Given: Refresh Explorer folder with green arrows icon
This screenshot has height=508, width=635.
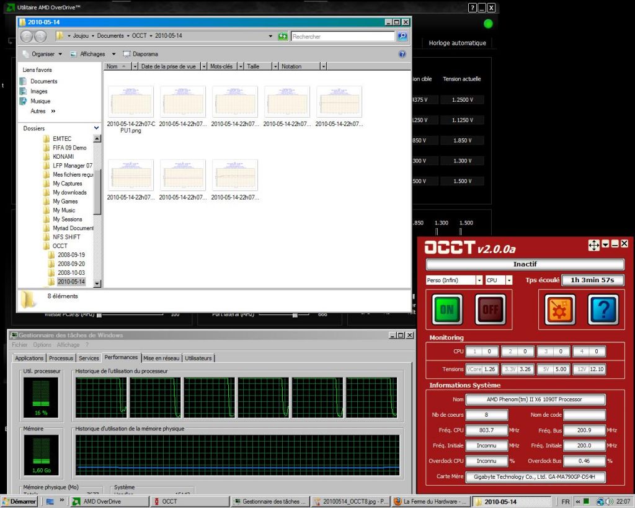Looking at the screenshot, I should 283,37.
